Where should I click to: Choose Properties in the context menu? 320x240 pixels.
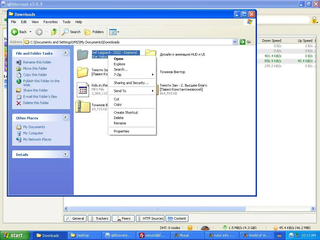[x=132, y=131]
